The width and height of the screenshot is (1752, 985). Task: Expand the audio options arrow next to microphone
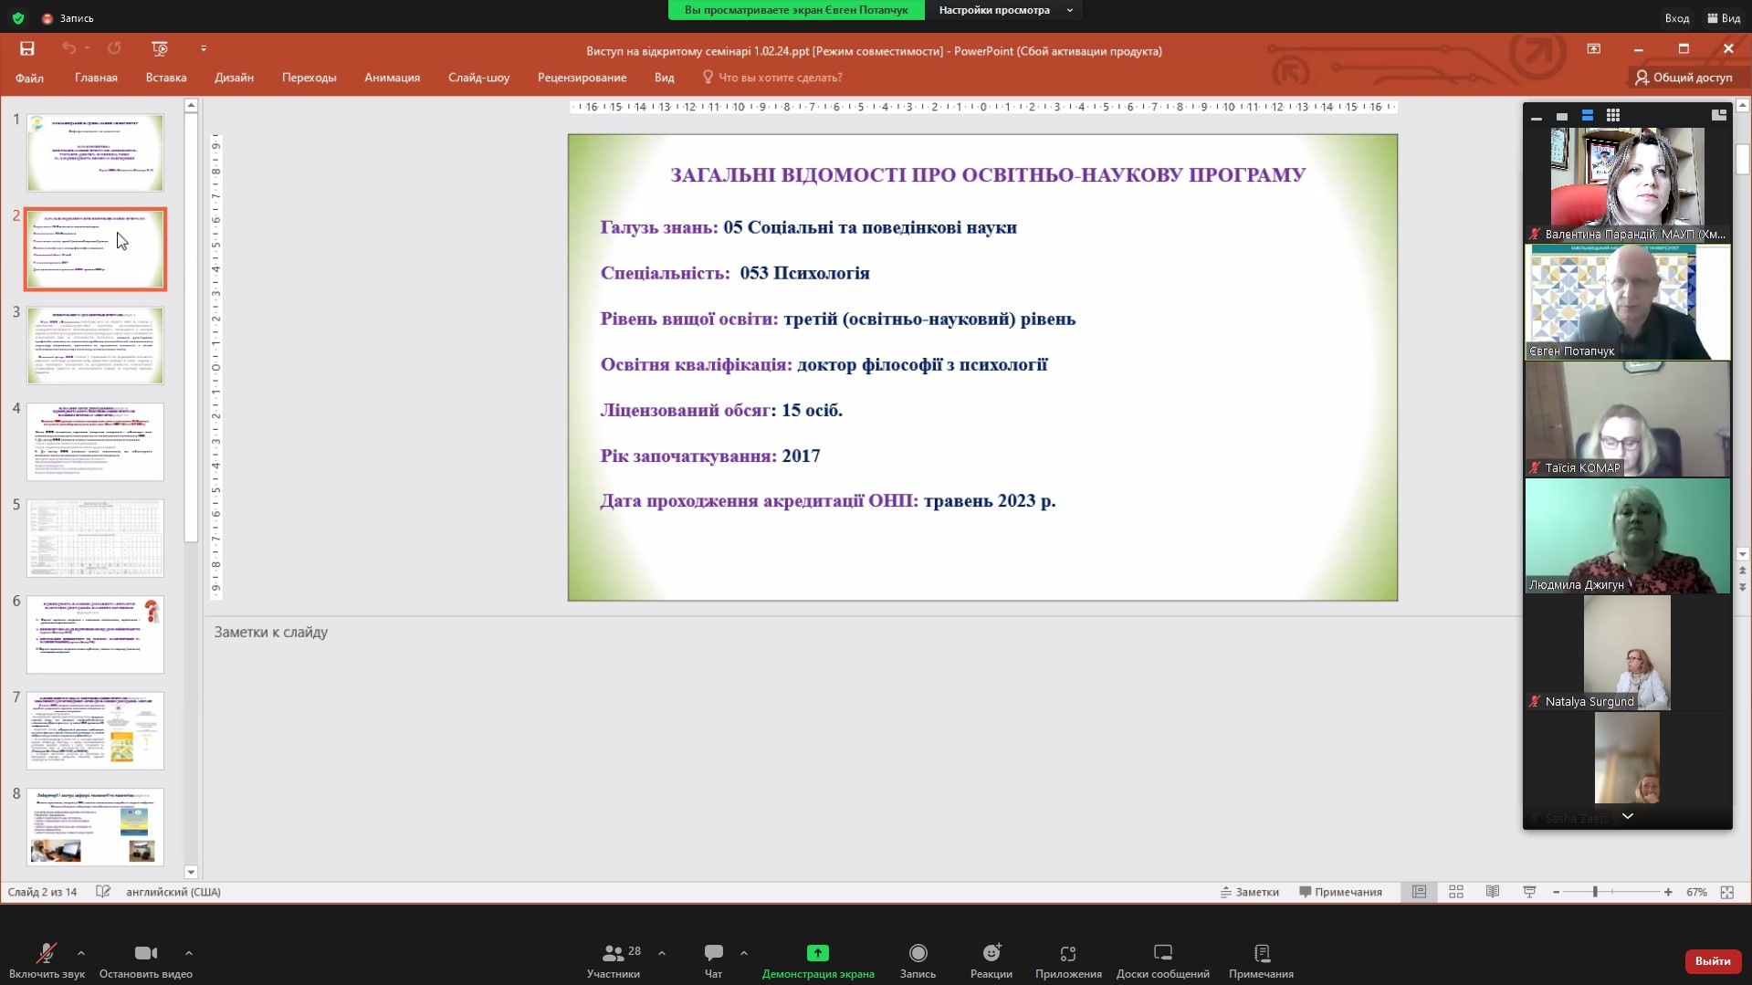[x=81, y=953]
